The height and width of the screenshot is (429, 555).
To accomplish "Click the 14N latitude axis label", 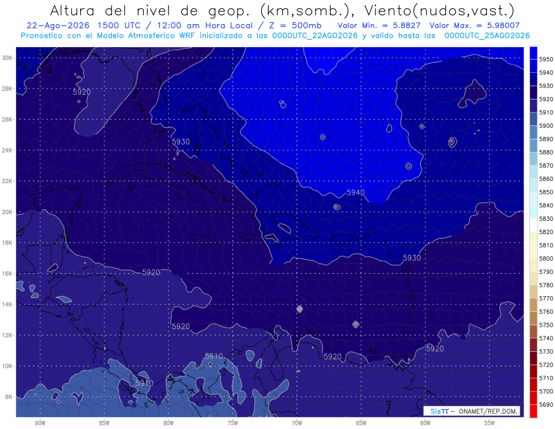I will click(x=7, y=304).
